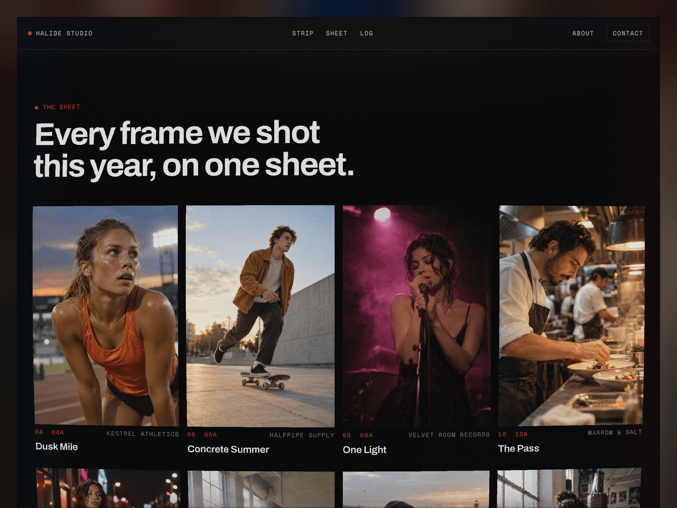
Task: Click the frame number 06A
Action: (210, 435)
